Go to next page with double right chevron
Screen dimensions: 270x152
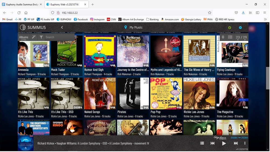pyautogui.click(x=245, y=40)
